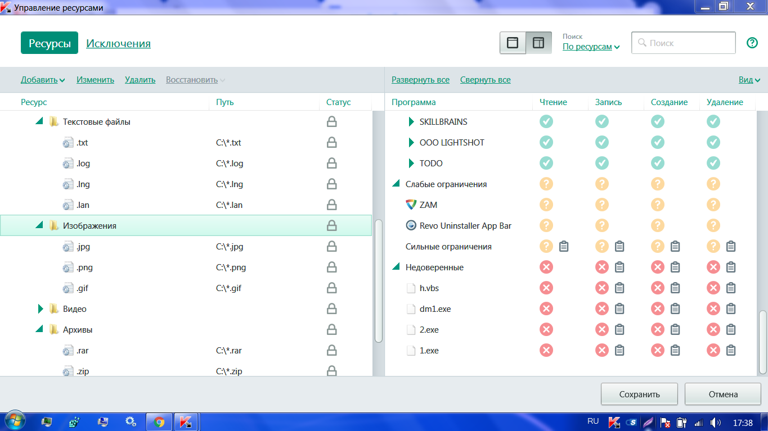Click the .gif file type icon
768x431 pixels.
(x=68, y=288)
